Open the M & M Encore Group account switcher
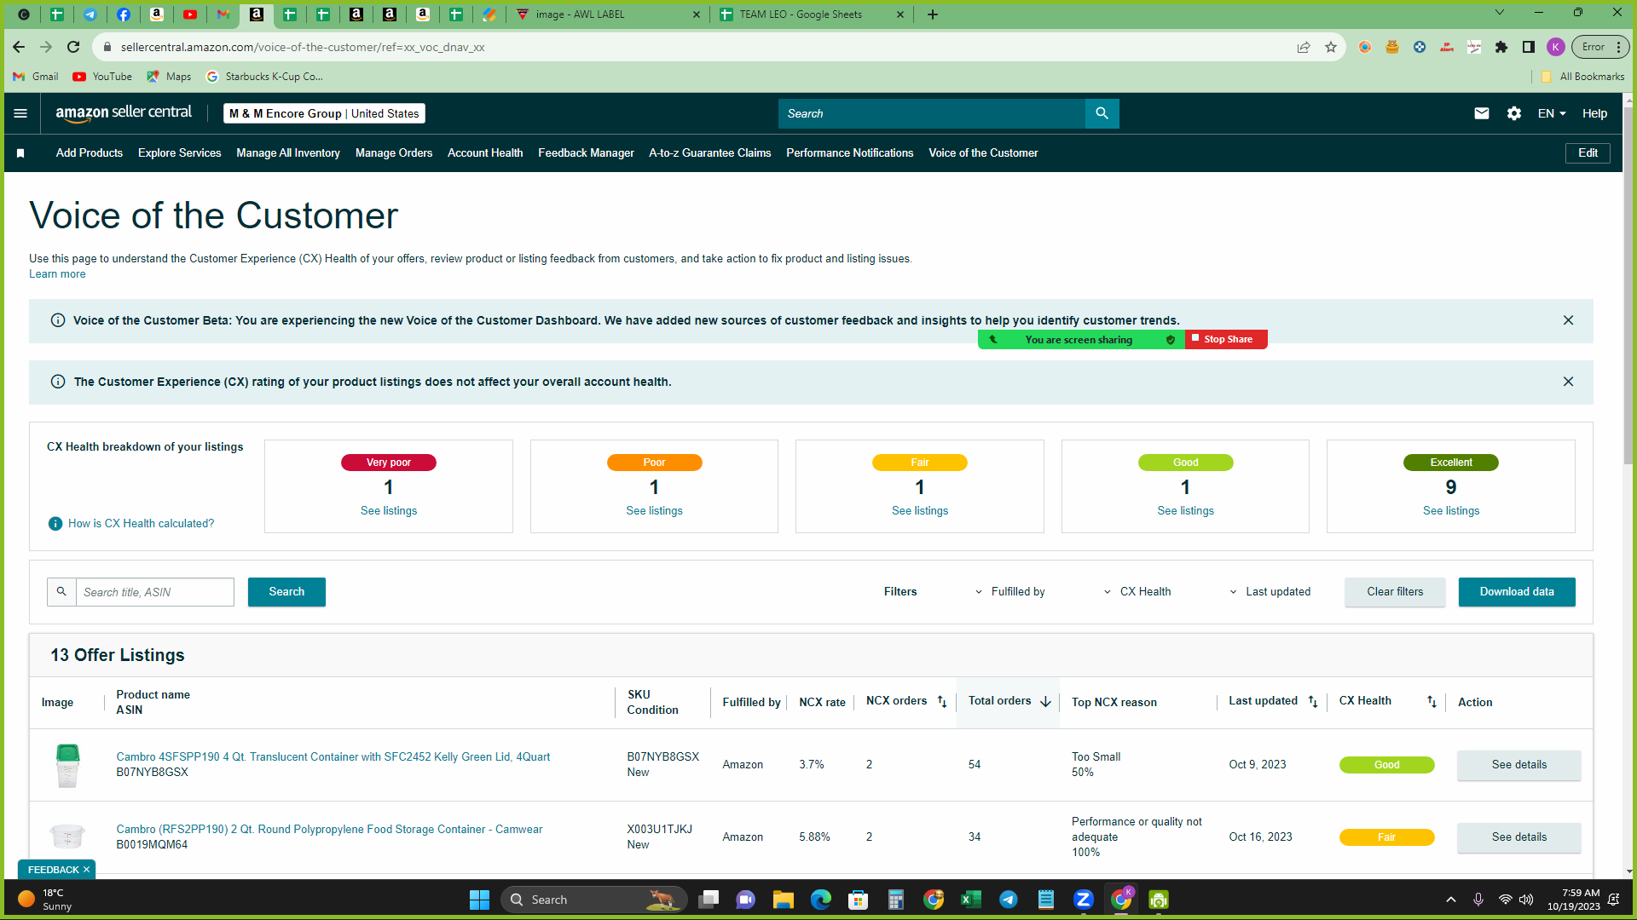The height and width of the screenshot is (920, 1637). pyautogui.click(x=324, y=113)
